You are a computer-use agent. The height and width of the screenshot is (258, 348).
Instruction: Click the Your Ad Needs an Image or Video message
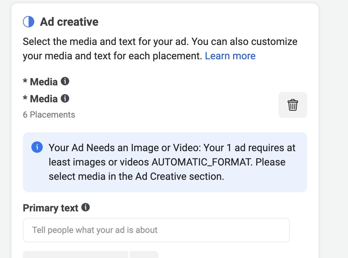click(x=172, y=162)
